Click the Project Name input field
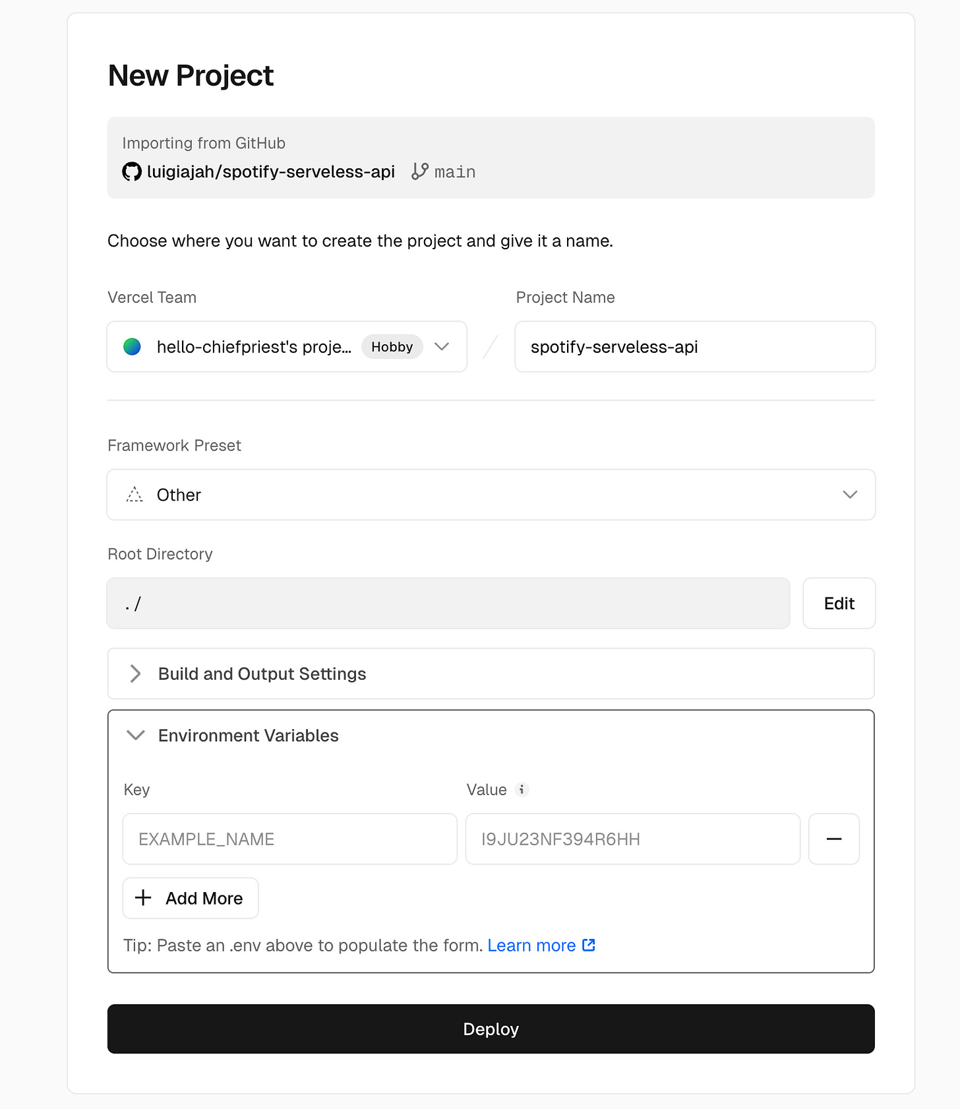Viewport: 960px width, 1109px height. pos(695,347)
